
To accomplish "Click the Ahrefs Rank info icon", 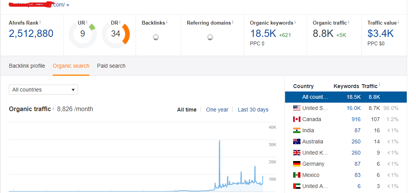I will coord(40,22).
